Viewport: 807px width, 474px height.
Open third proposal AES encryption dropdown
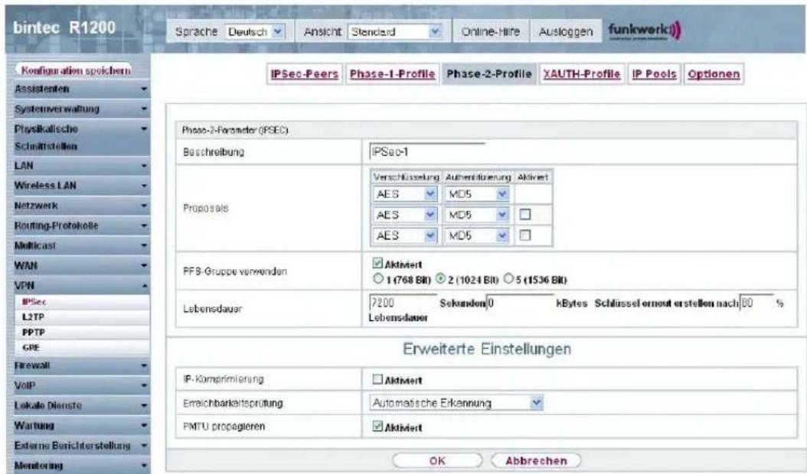405,235
